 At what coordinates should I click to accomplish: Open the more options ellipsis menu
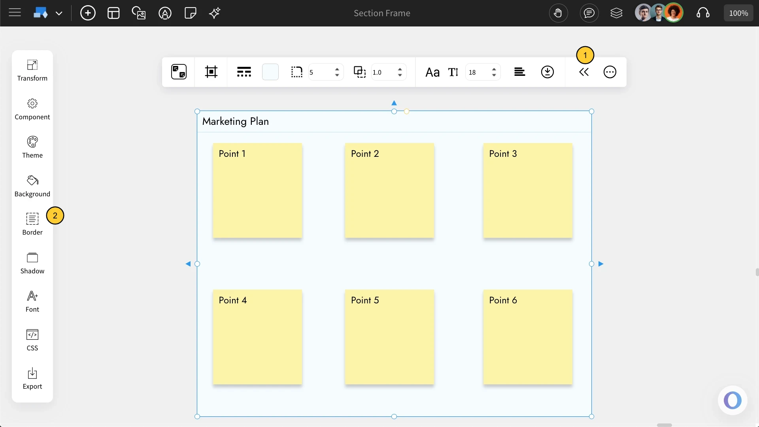[x=610, y=72]
